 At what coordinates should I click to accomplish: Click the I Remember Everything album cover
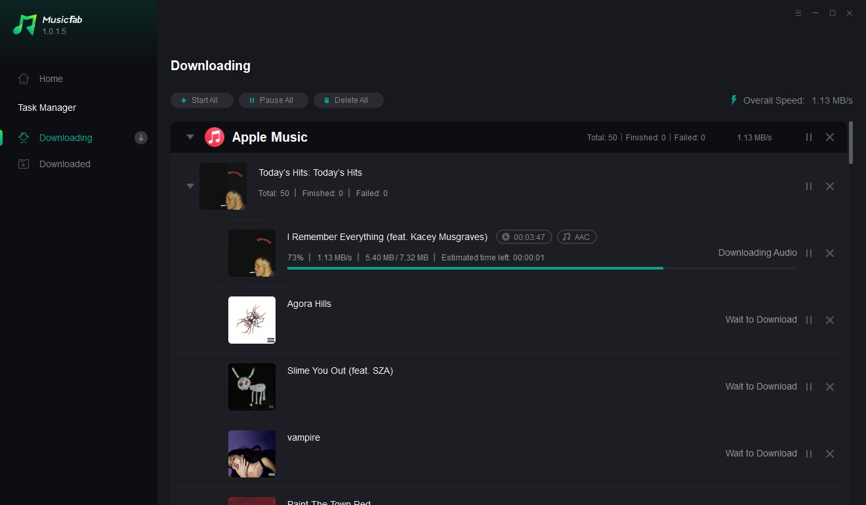click(x=252, y=253)
